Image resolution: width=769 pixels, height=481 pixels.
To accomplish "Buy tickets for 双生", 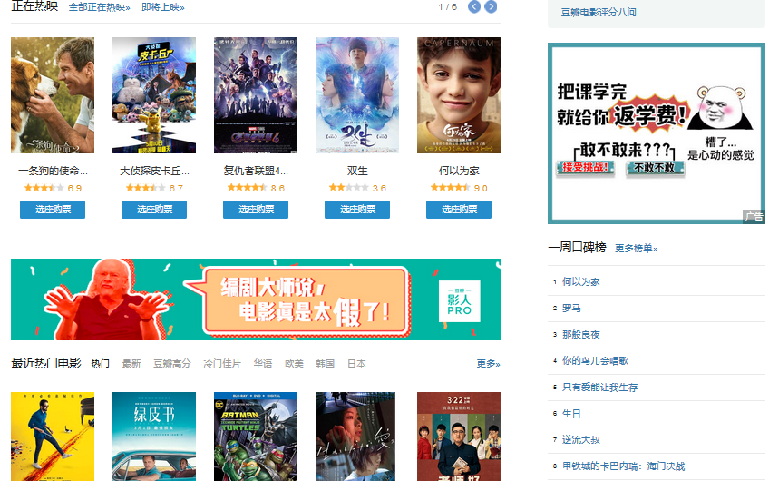I will pos(357,210).
